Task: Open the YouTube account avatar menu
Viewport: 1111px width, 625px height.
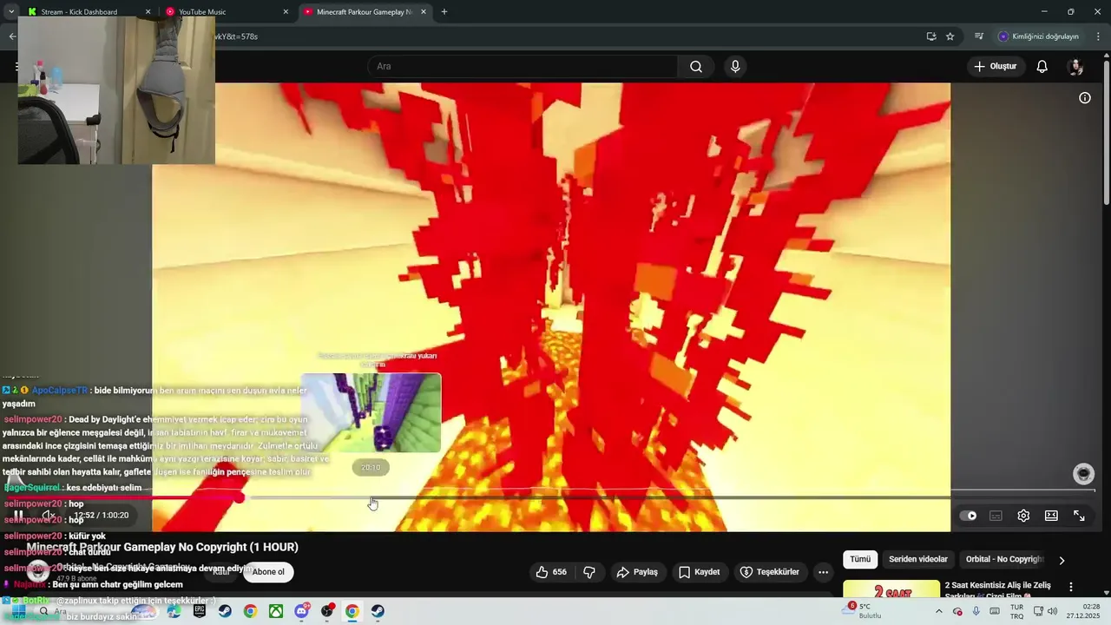Action: click(1075, 66)
